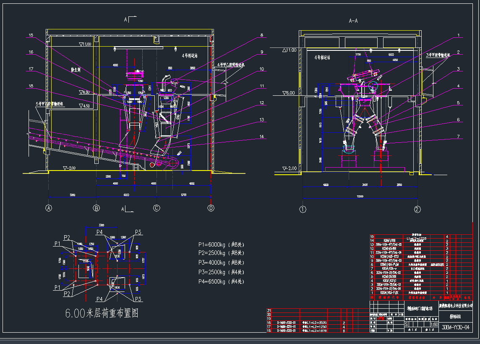Select the ▽-2.00 elevation marker in left view

coord(68,168)
